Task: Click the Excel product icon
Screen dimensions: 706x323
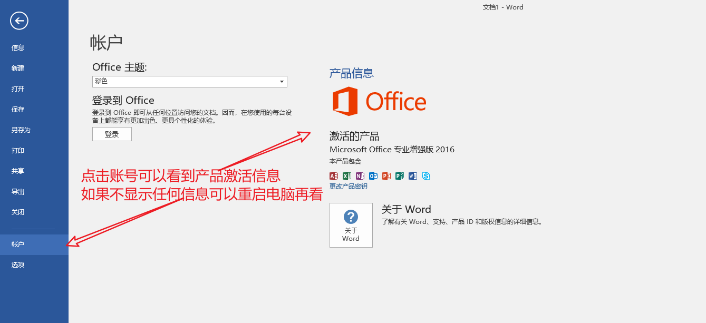Action: 347,176
